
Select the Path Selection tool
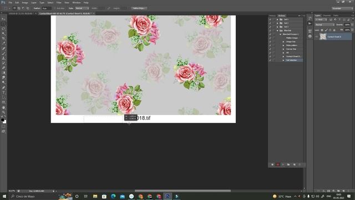pyautogui.click(x=3, y=97)
